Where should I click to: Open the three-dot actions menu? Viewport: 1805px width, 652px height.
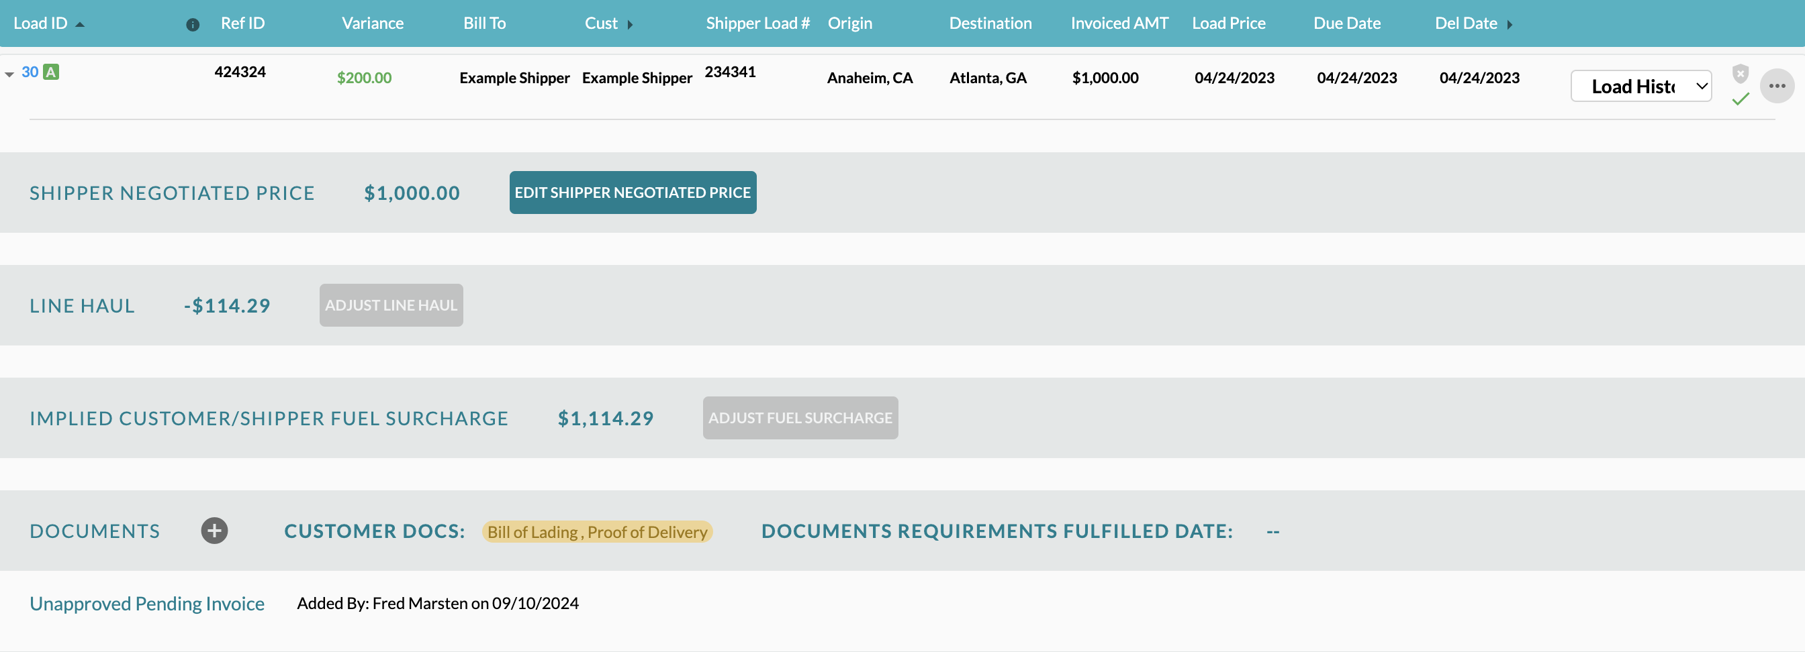[1777, 85]
